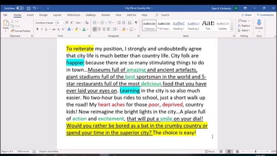This screenshot has width=277, height=156.
Task: Click the Multilevel List icon
Action: click(110, 23)
